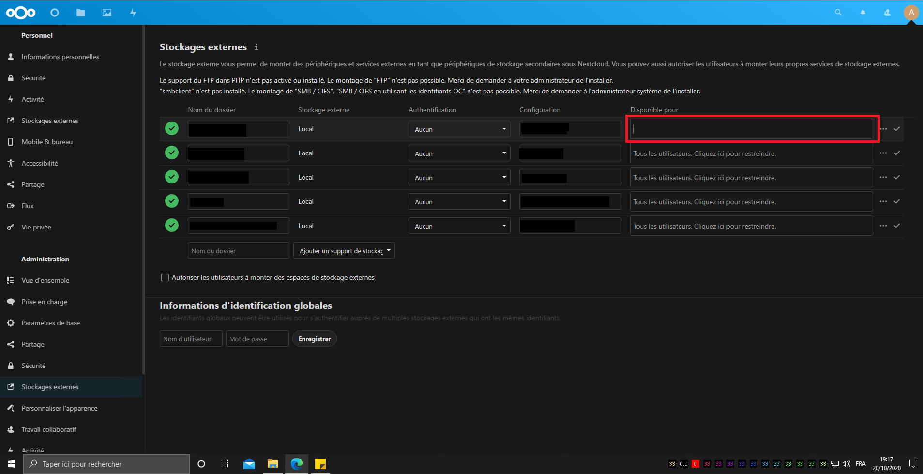
Task: Click the info icon next to Stockages externes
Action: pos(257,47)
